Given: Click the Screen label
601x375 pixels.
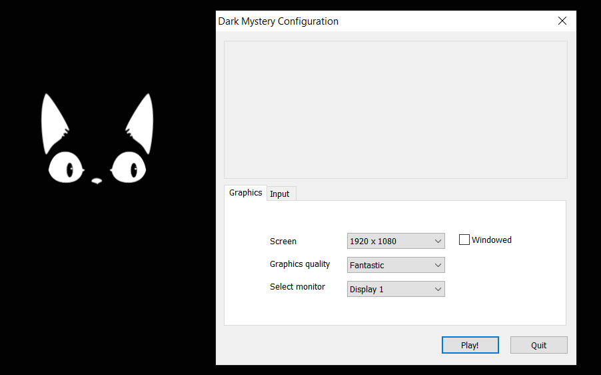Looking at the screenshot, I should (283, 241).
